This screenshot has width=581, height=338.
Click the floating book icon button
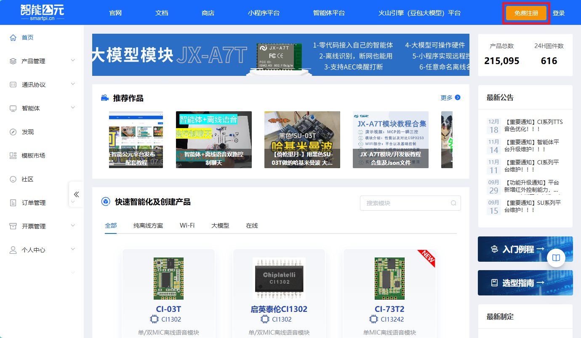pyautogui.click(x=556, y=258)
